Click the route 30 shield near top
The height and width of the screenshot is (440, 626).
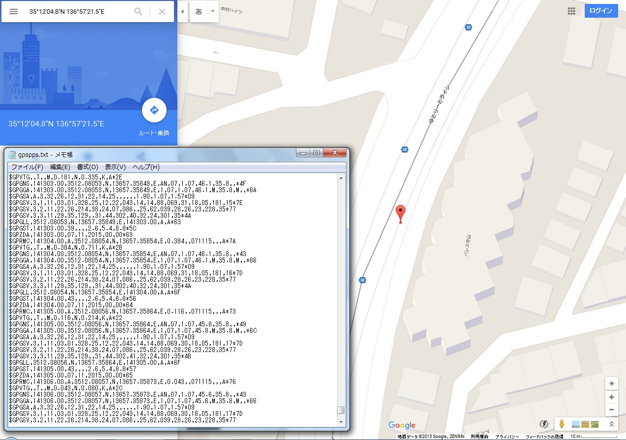point(468,28)
